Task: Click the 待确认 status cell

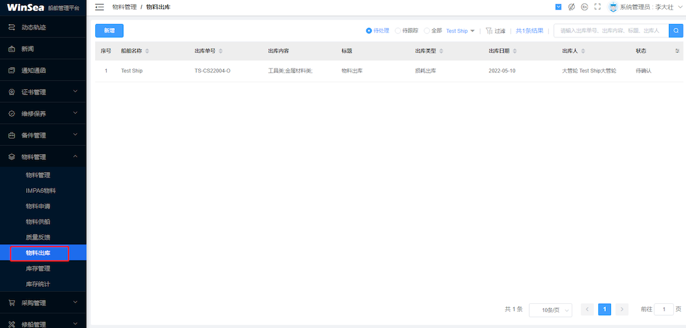Action: (x=643, y=71)
